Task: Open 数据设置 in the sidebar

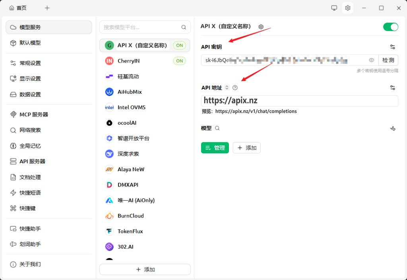Action: [49, 94]
